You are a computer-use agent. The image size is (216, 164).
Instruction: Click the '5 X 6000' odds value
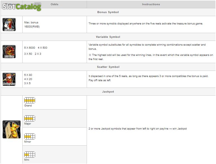(30, 48)
